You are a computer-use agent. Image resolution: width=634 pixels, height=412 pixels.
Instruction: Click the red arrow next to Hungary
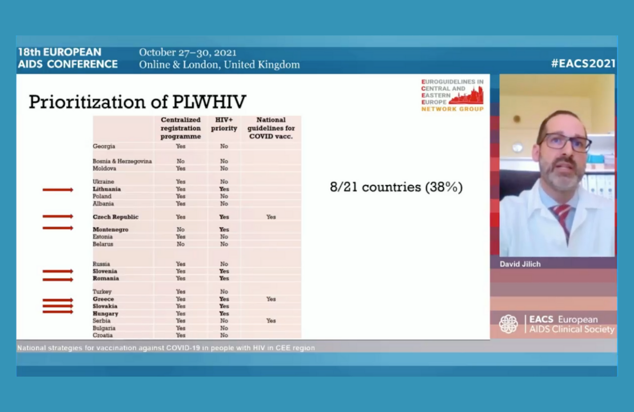(x=58, y=312)
